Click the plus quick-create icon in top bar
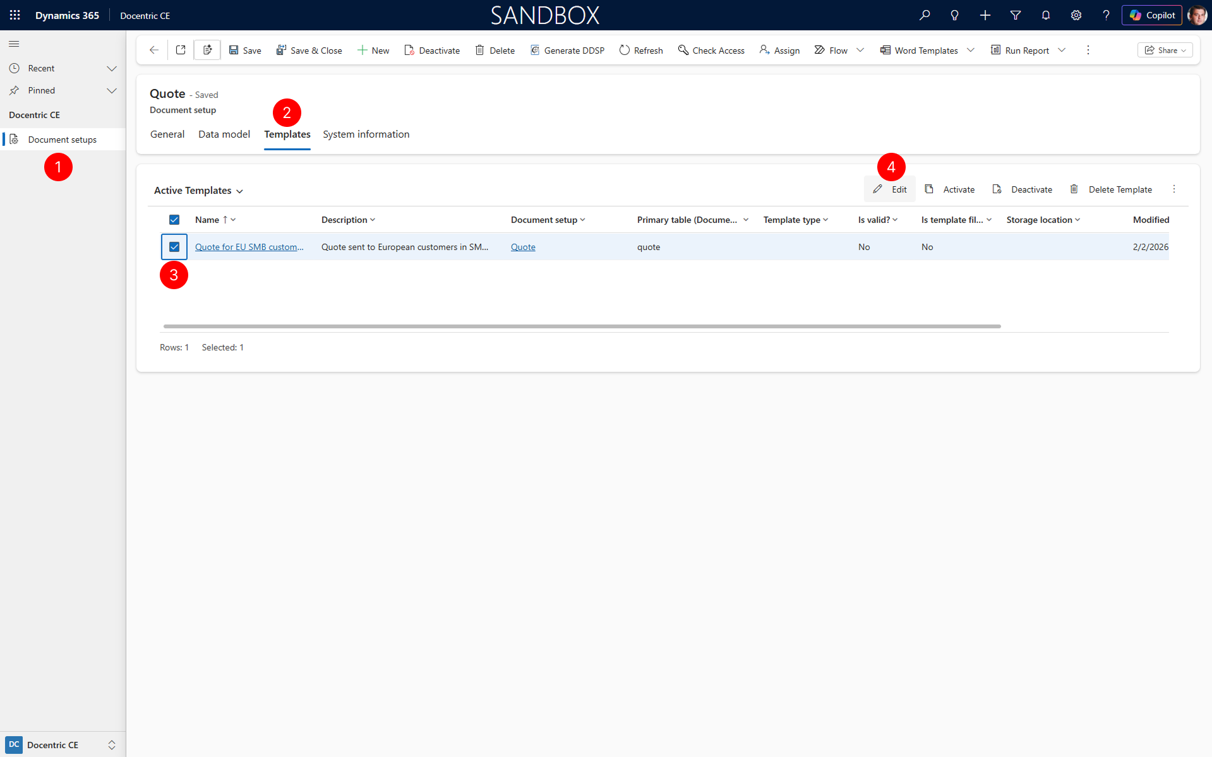The image size is (1212, 757). (x=985, y=15)
